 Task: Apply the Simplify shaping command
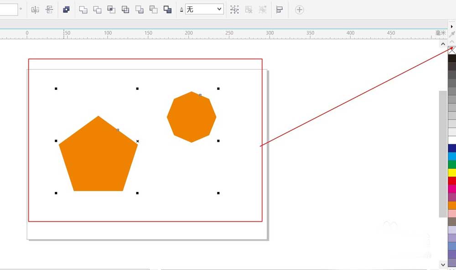tap(125, 10)
